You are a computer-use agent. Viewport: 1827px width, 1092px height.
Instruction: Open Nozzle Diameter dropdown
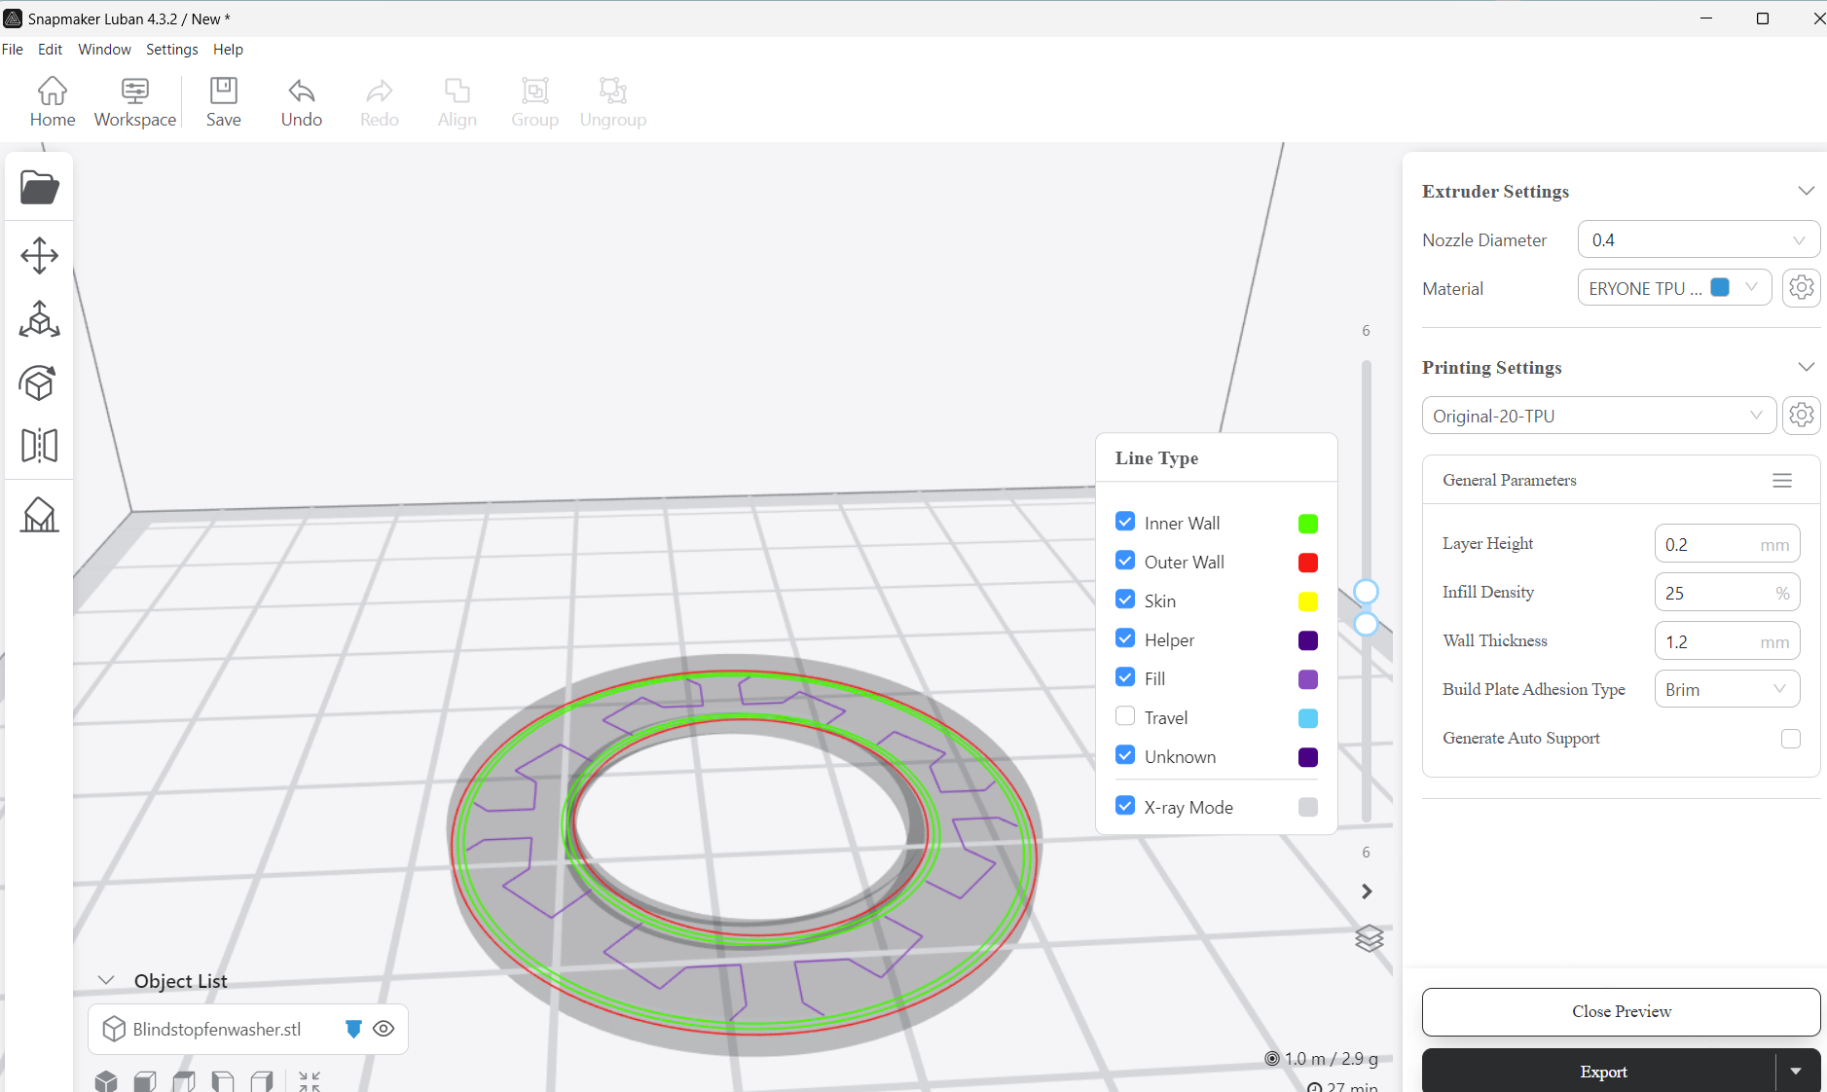click(1699, 239)
